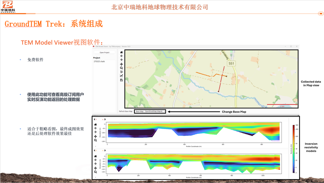Select the 270325 chalk project entry
324x183 pixels.
(99, 62)
